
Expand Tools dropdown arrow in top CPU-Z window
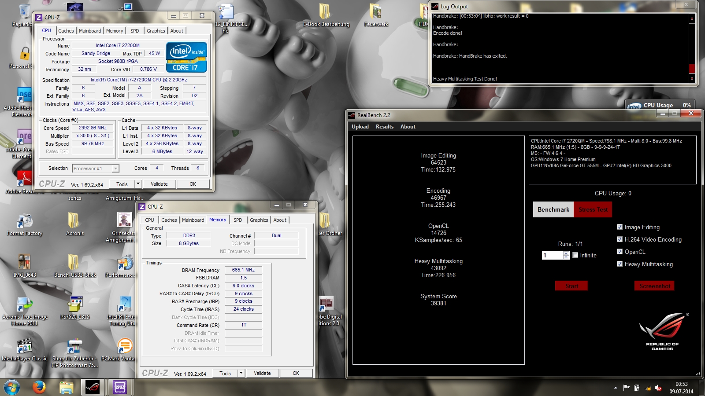tap(138, 184)
